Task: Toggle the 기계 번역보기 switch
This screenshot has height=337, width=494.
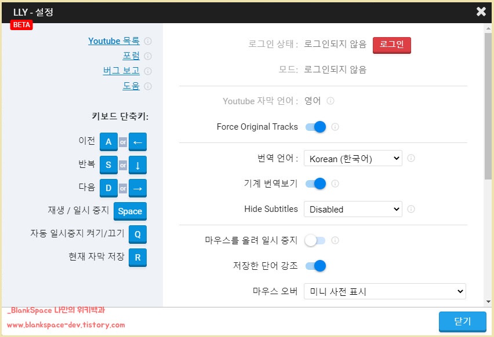Action: tap(315, 184)
